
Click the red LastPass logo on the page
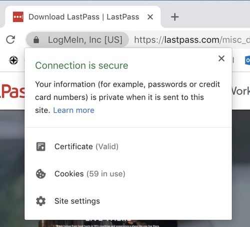12,91
